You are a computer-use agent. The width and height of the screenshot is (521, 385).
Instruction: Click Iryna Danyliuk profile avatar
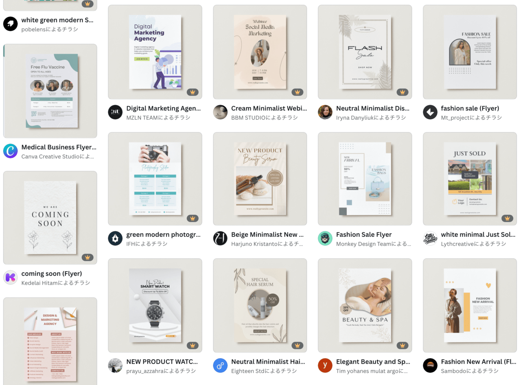pos(325,112)
